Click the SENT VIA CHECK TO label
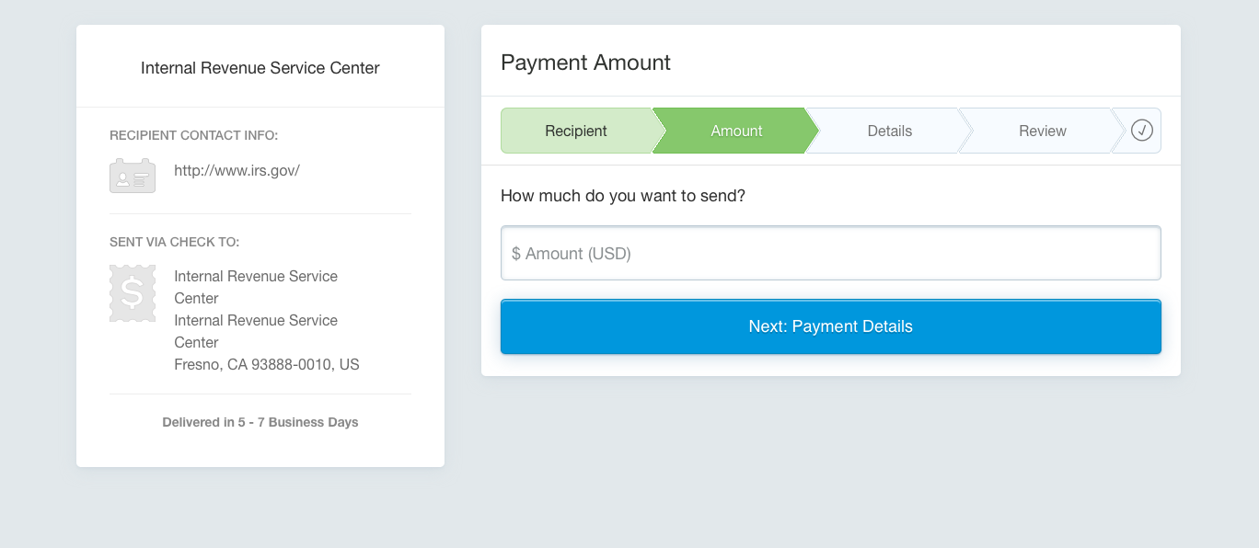The image size is (1259, 548). (x=175, y=242)
